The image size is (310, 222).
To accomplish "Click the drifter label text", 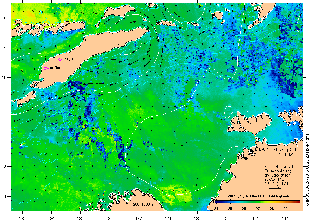I will coord(55,68).
